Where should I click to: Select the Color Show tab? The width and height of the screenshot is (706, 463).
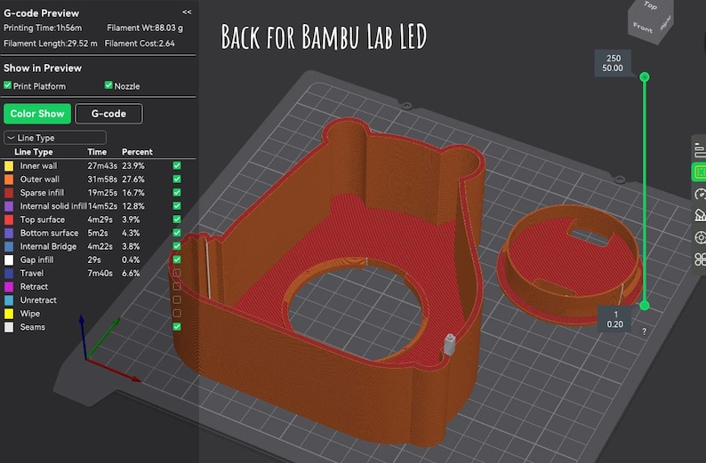37,114
